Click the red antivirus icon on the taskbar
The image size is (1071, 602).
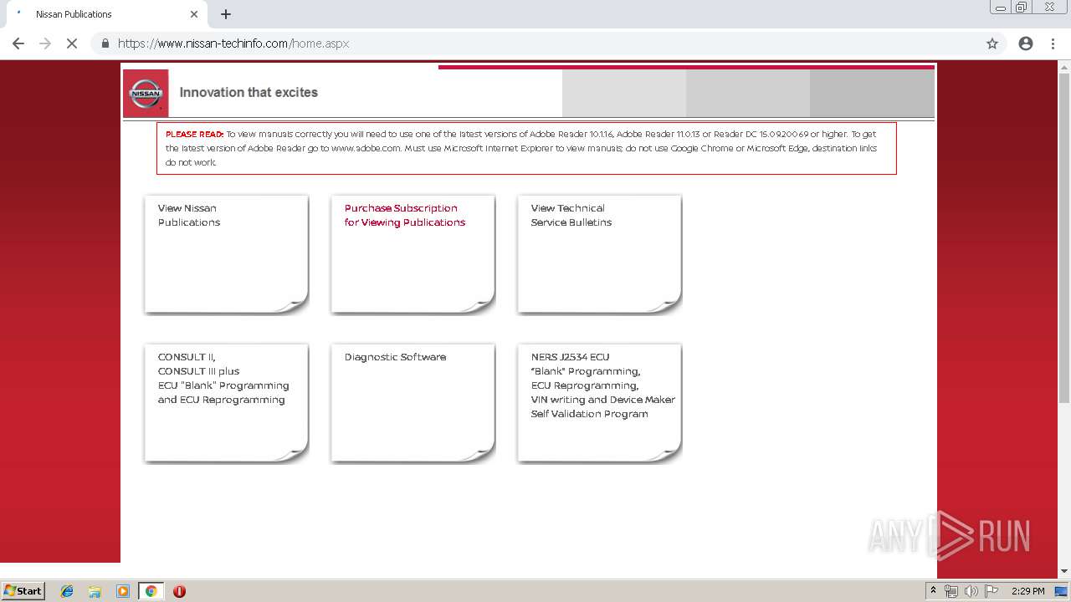tap(179, 591)
